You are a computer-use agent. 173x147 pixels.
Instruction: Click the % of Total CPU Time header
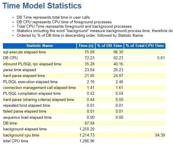[x=145, y=46]
